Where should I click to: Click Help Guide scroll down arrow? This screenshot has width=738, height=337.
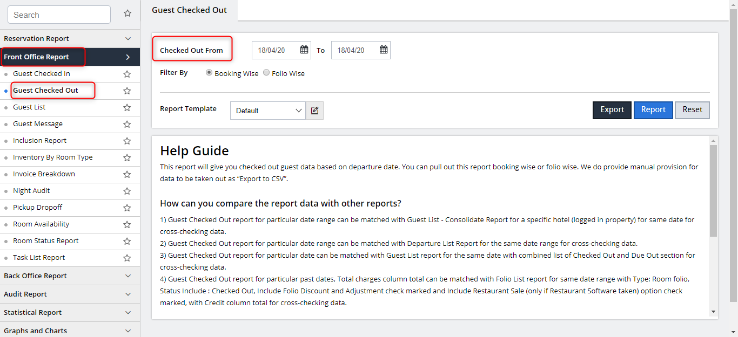[x=713, y=312]
